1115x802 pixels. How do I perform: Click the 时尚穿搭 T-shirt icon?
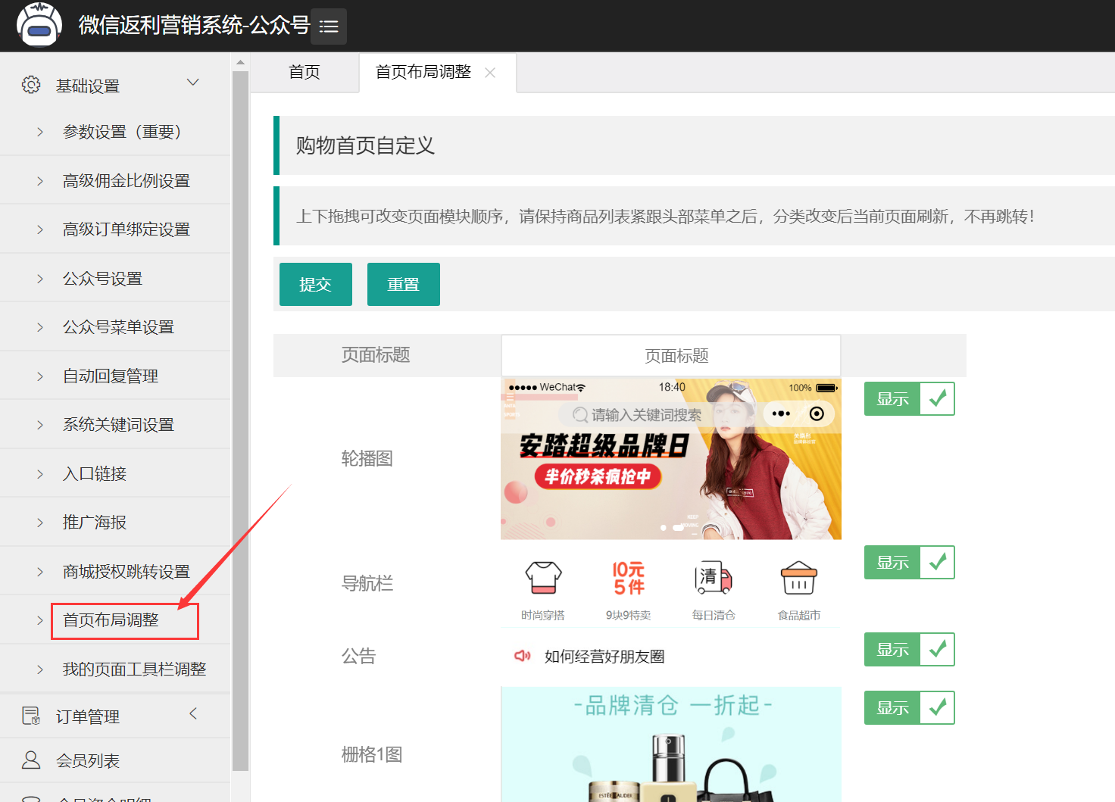coord(543,579)
